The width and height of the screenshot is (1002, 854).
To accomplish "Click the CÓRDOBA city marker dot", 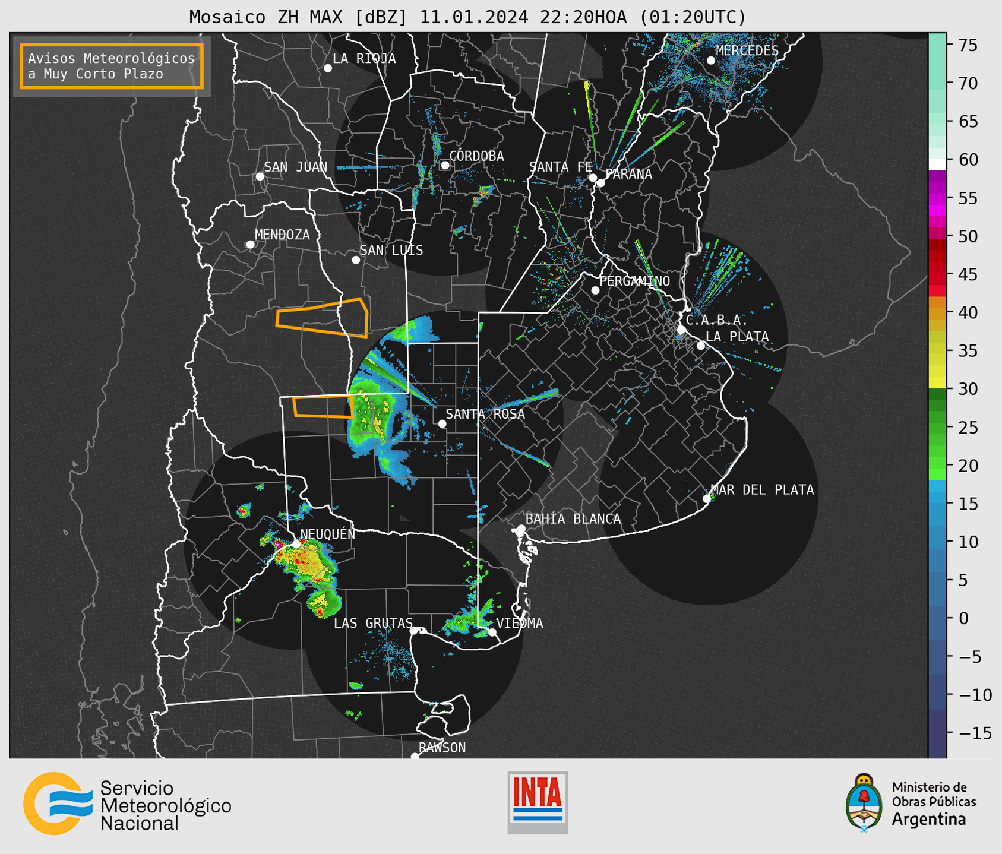I will [x=445, y=166].
